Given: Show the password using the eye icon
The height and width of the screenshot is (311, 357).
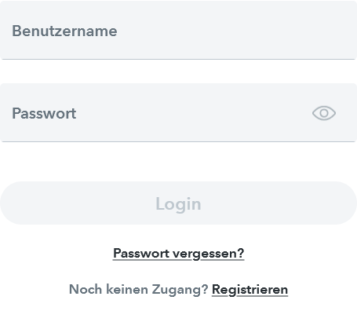Looking at the screenshot, I should 324,113.
